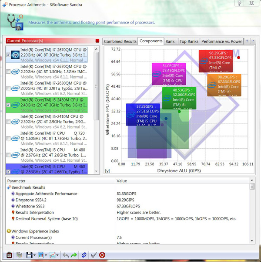Click the red Cancel cross icon
Screen dimensions: 261x262
pyautogui.click(x=102, y=255)
